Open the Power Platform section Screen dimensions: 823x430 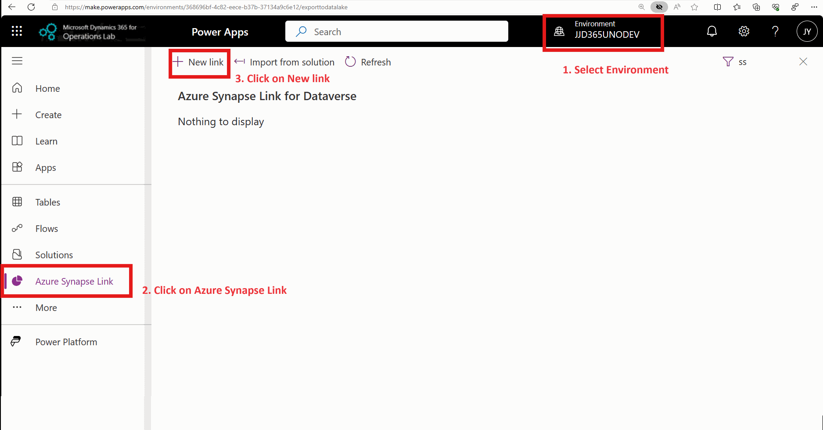(66, 342)
